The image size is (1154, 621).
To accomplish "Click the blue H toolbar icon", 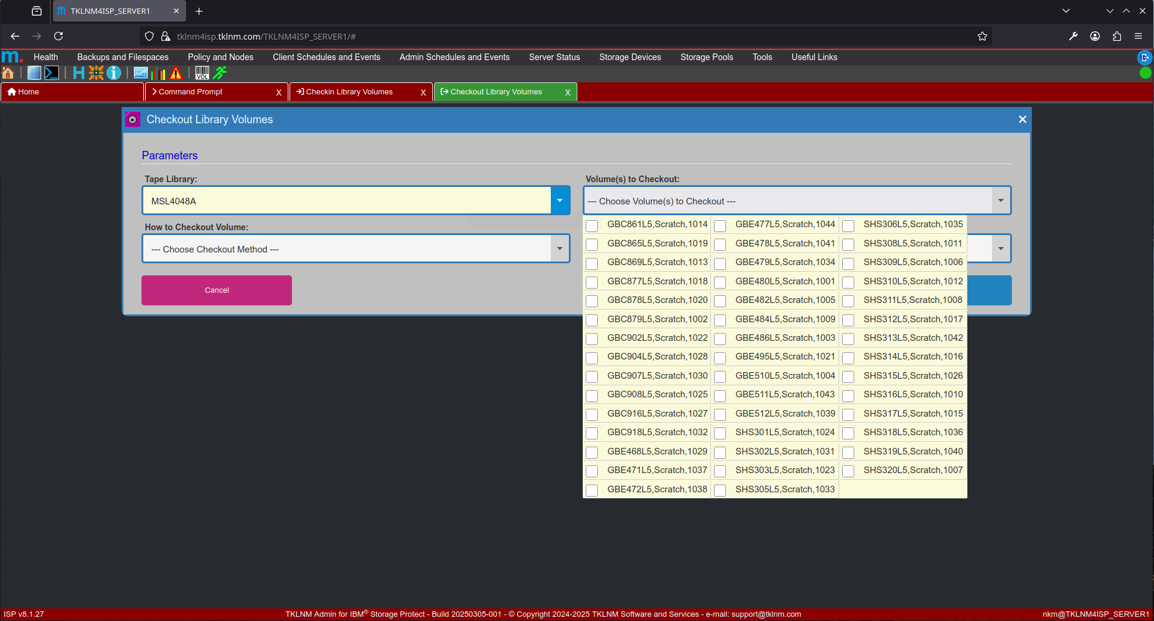I will (x=78, y=73).
